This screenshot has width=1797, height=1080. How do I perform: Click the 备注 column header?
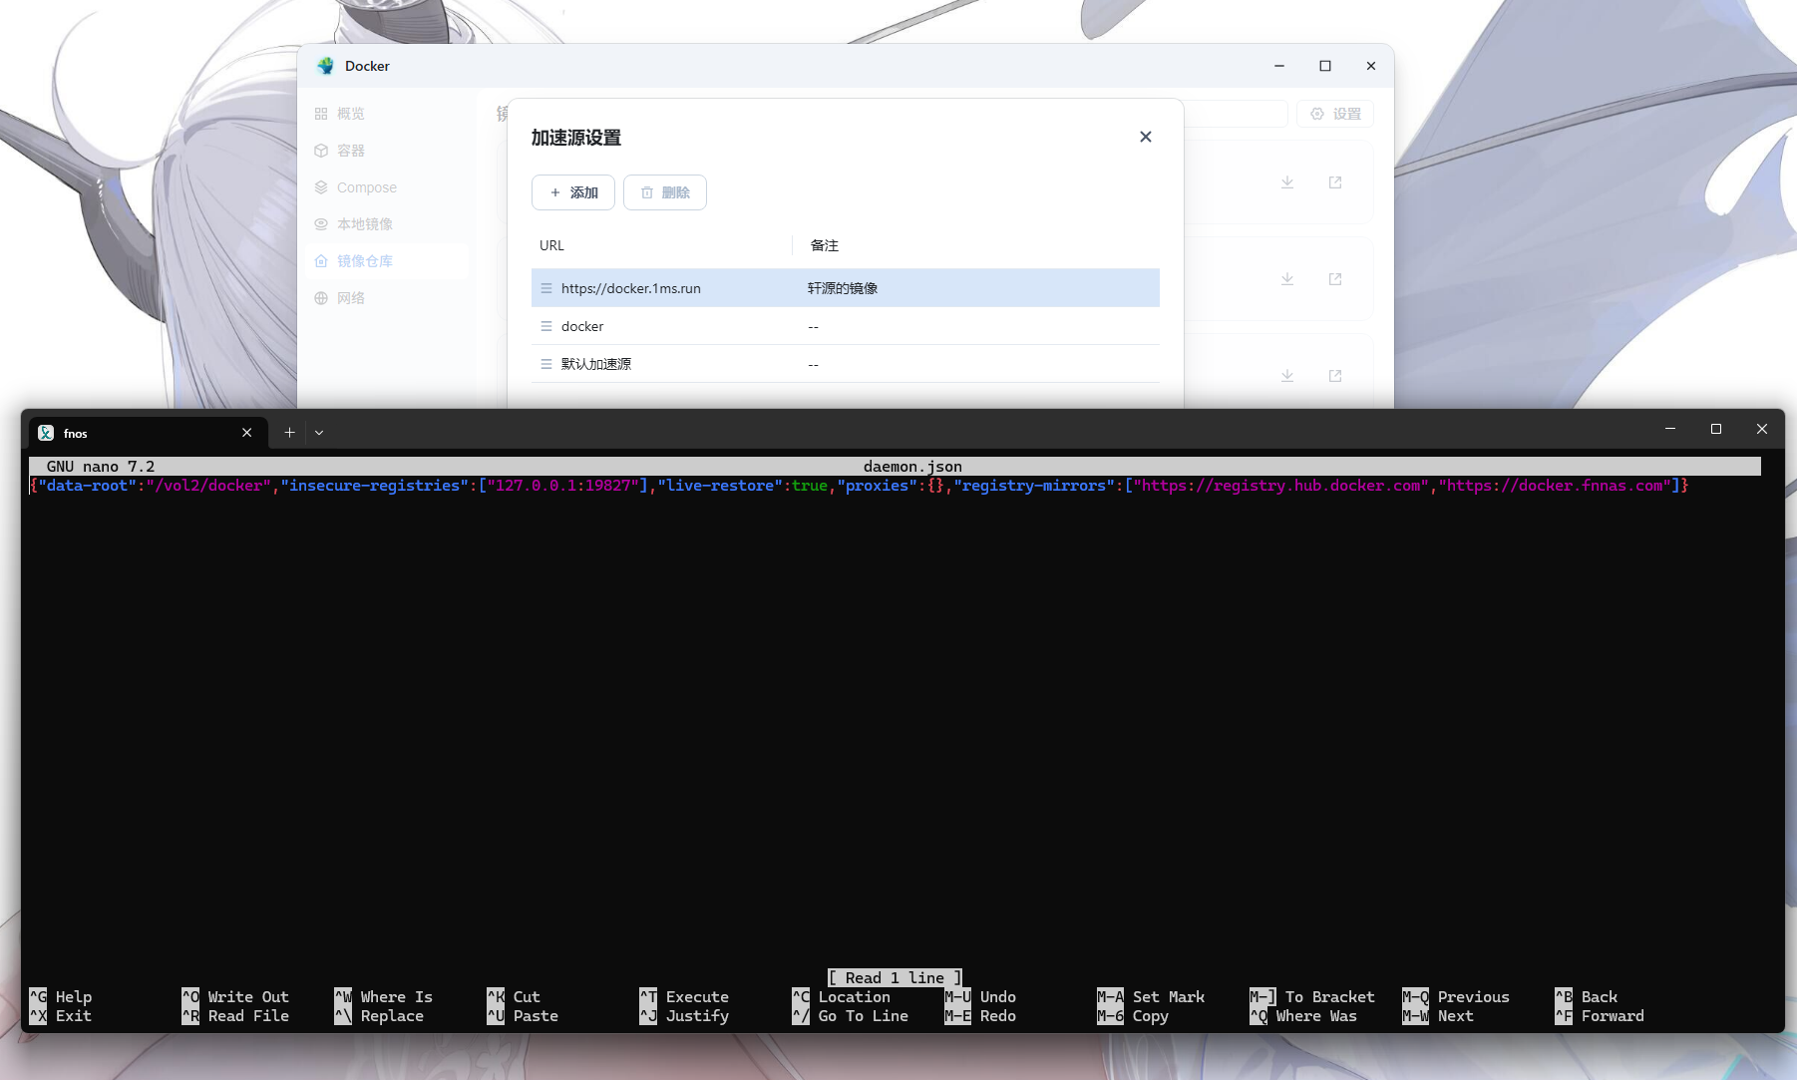click(x=825, y=245)
